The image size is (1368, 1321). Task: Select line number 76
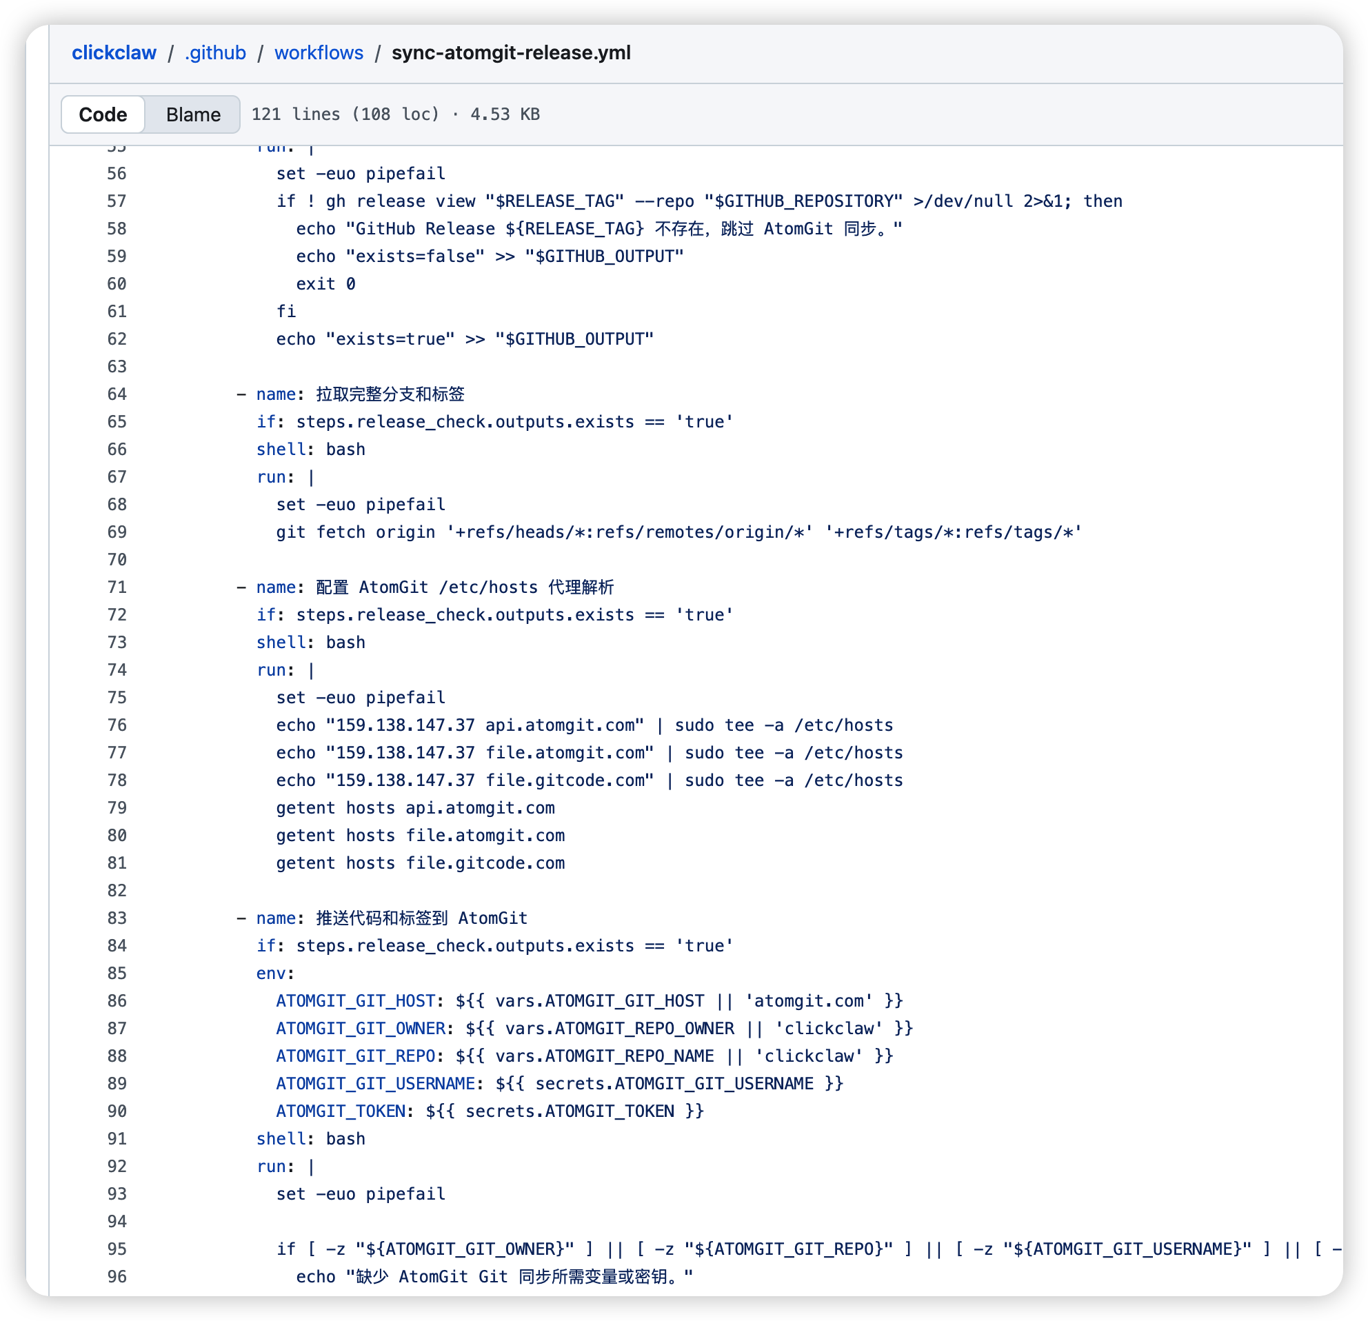pyautogui.click(x=117, y=726)
